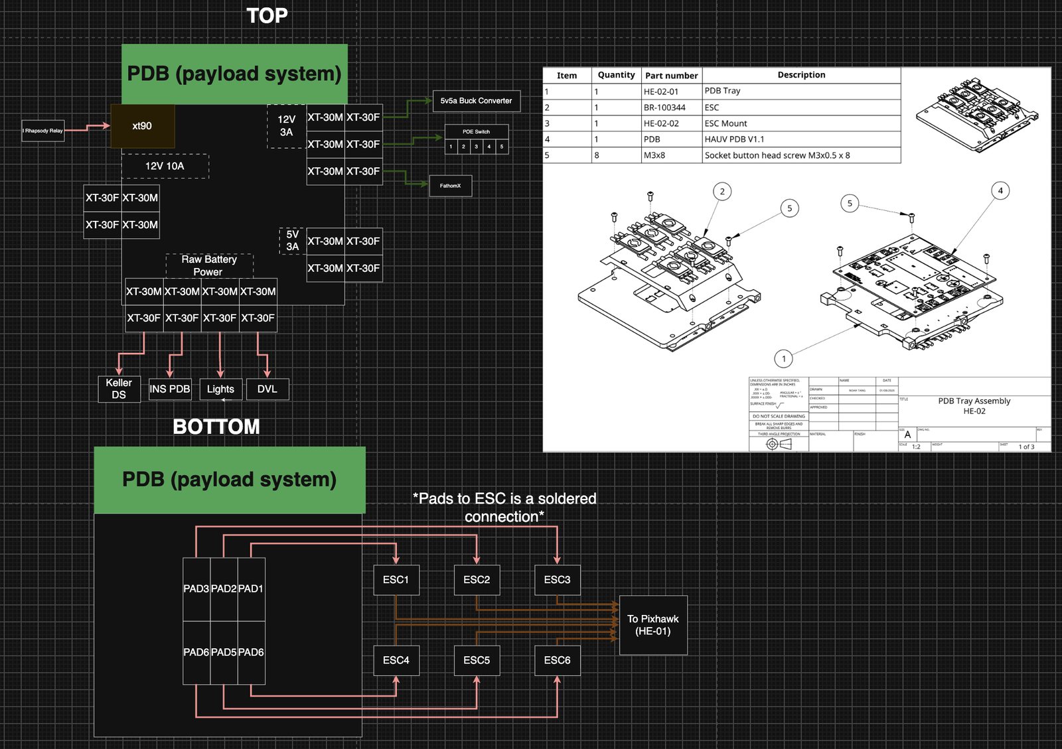
Task: Select the Raw Battery Power label
Action: pos(209,265)
